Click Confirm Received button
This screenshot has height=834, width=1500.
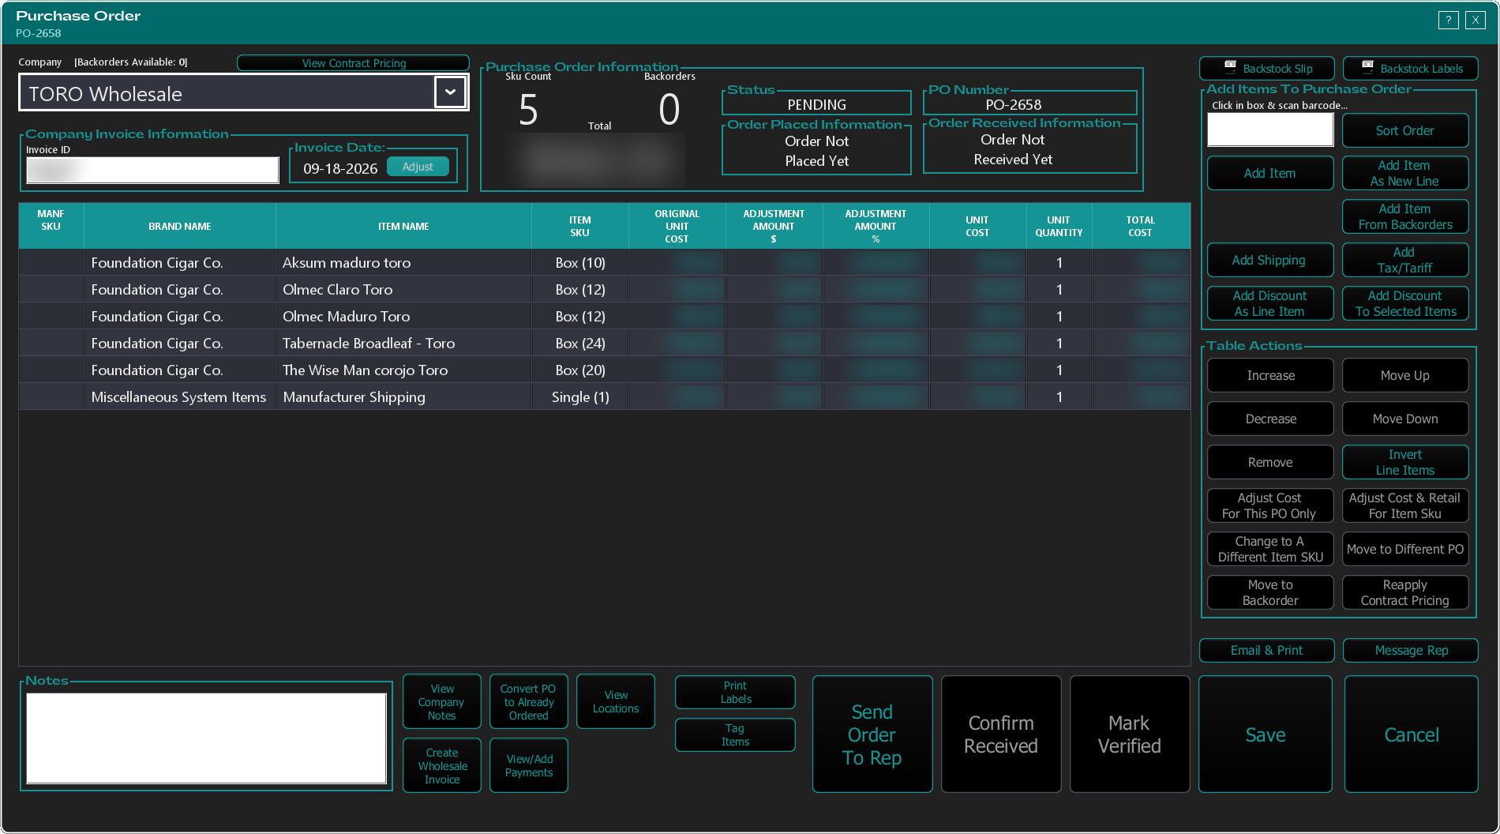pyautogui.click(x=1001, y=734)
